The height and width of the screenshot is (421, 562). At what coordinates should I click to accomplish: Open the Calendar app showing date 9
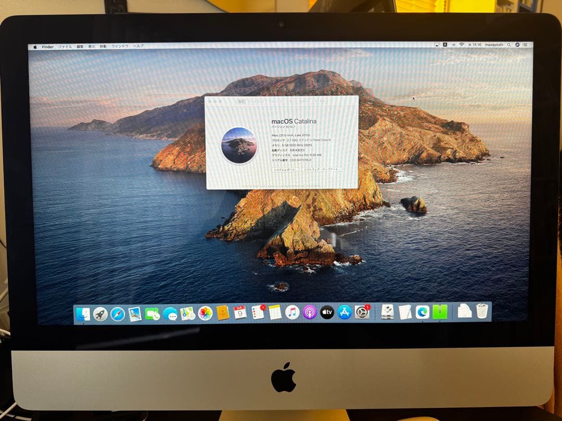tap(240, 312)
